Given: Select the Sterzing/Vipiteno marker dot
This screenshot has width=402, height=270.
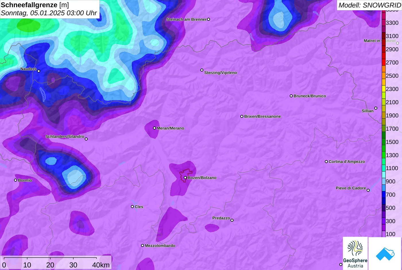Looking at the screenshot, I should [202, 70].
